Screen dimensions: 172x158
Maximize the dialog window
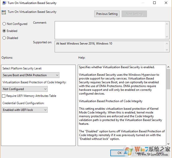pyautogui.click(x=154, y=3)
